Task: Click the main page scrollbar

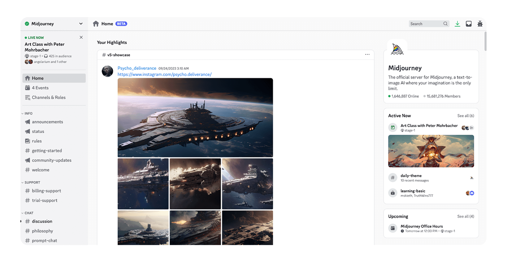Action: pos(485,41)
